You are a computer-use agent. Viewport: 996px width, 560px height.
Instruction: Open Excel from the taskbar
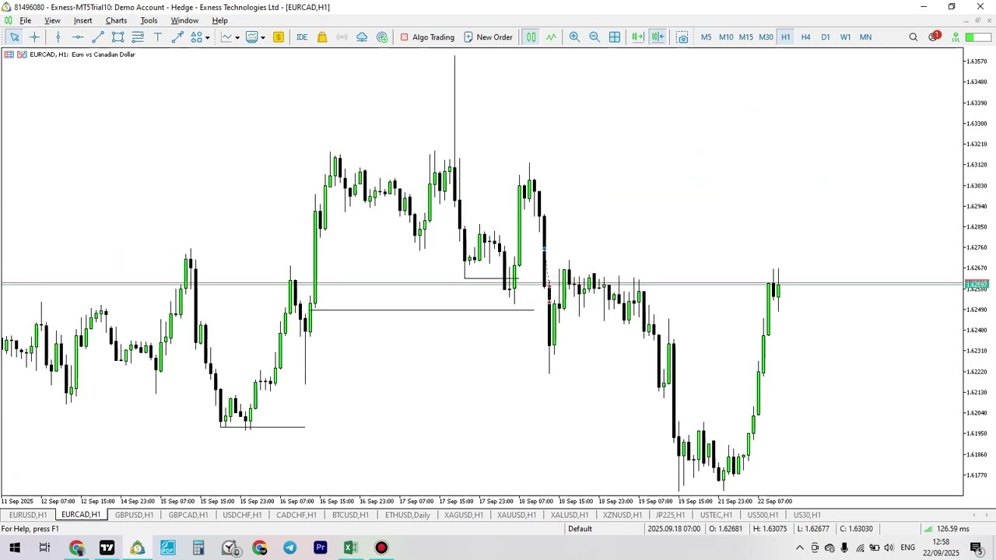coord(350,548)
